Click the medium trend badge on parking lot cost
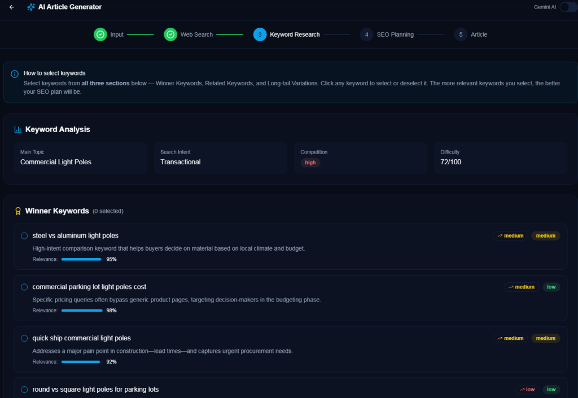Viewport: 578px width, 398px height. click(521, 287)
